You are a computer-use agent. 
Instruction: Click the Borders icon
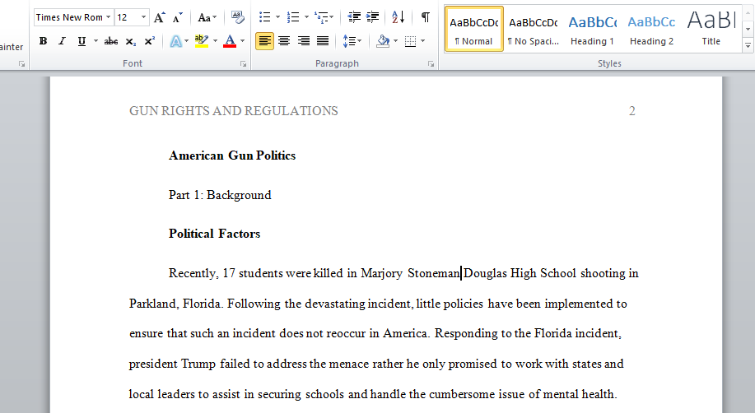[410, 41]
